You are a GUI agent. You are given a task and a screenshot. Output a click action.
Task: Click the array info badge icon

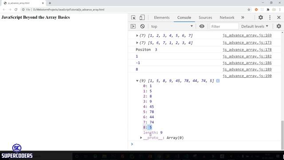click(218, 81)
